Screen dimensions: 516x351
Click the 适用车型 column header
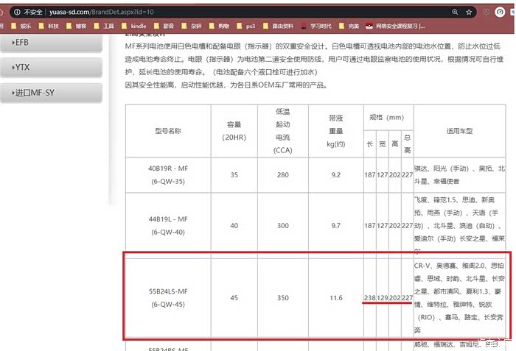point(459,131)
